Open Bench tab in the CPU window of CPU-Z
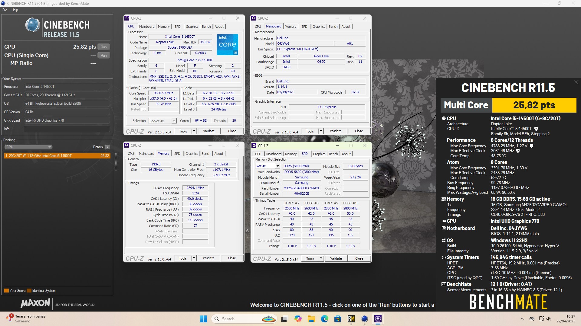Viewport: 581px width, 326px height. (206, 27)
